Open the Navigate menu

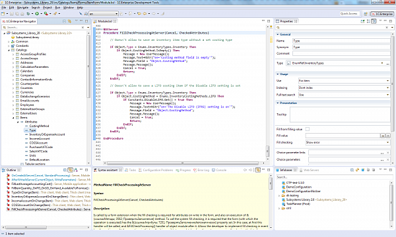[x=22, y=7]
